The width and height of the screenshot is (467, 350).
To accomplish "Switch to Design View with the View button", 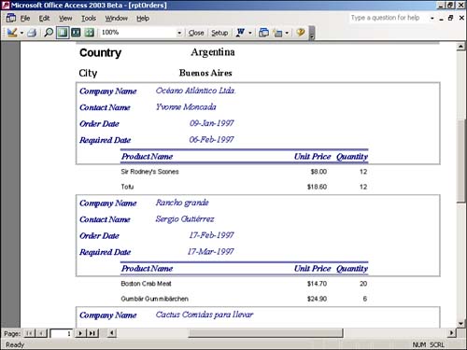I will 12,33.
